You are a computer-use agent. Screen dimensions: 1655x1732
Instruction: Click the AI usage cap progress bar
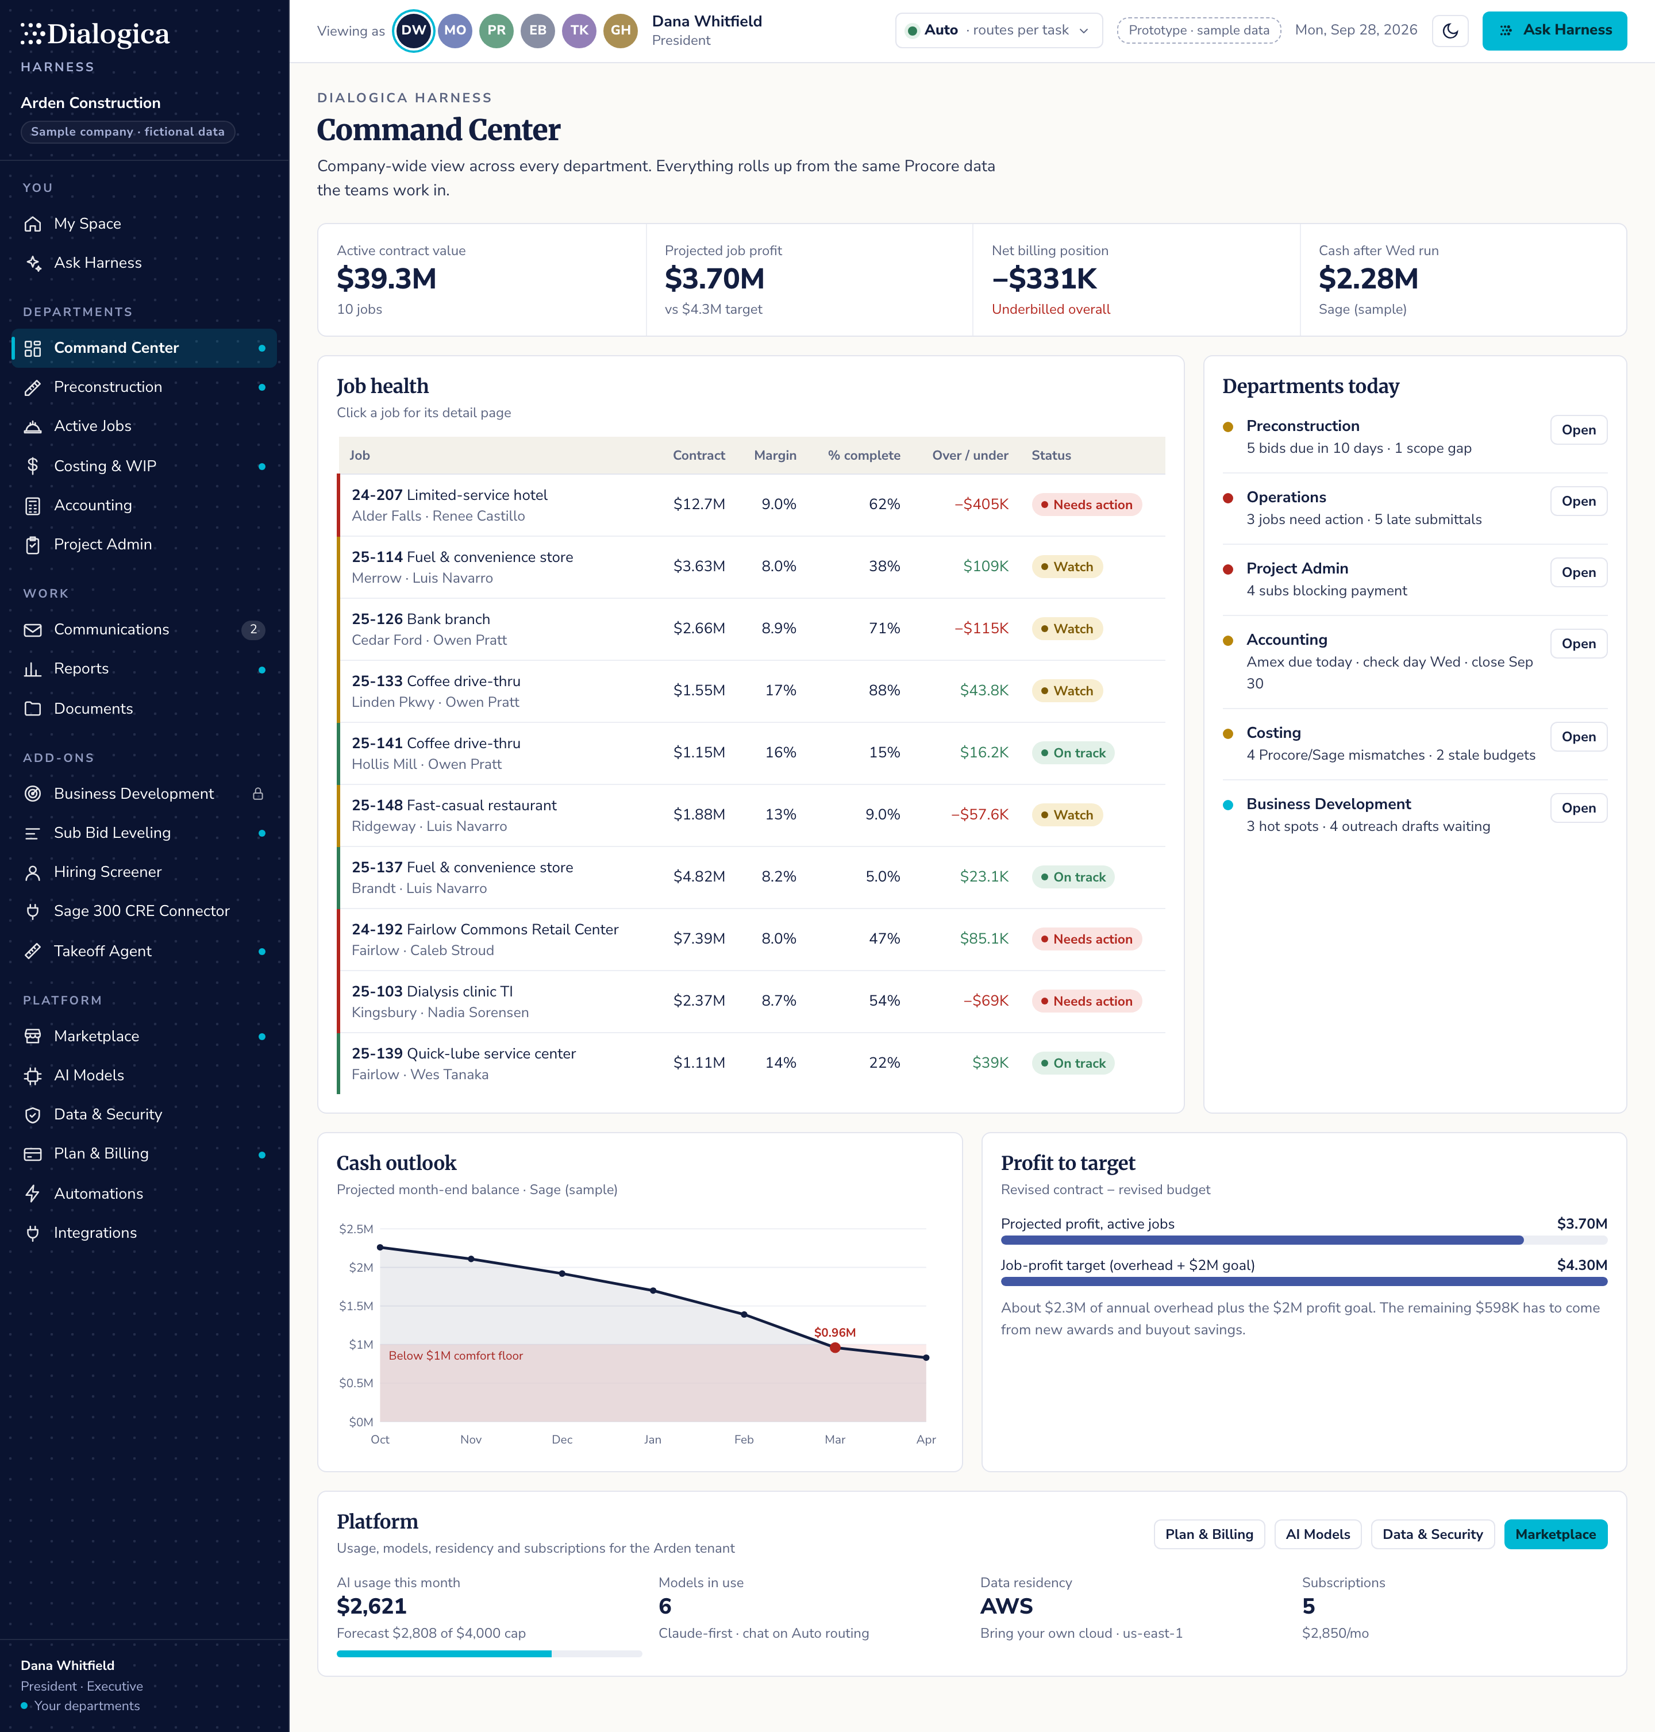[488, 1654]
